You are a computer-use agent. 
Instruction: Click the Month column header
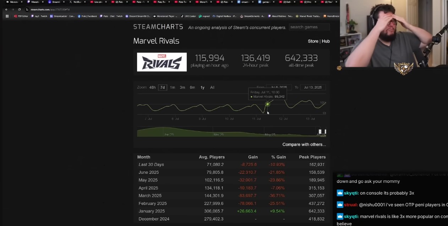click(x=144, y=157)
